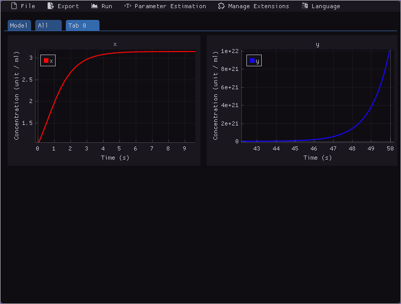
Task: Click the Time (s) label under x plot
Action: [115, 158]
